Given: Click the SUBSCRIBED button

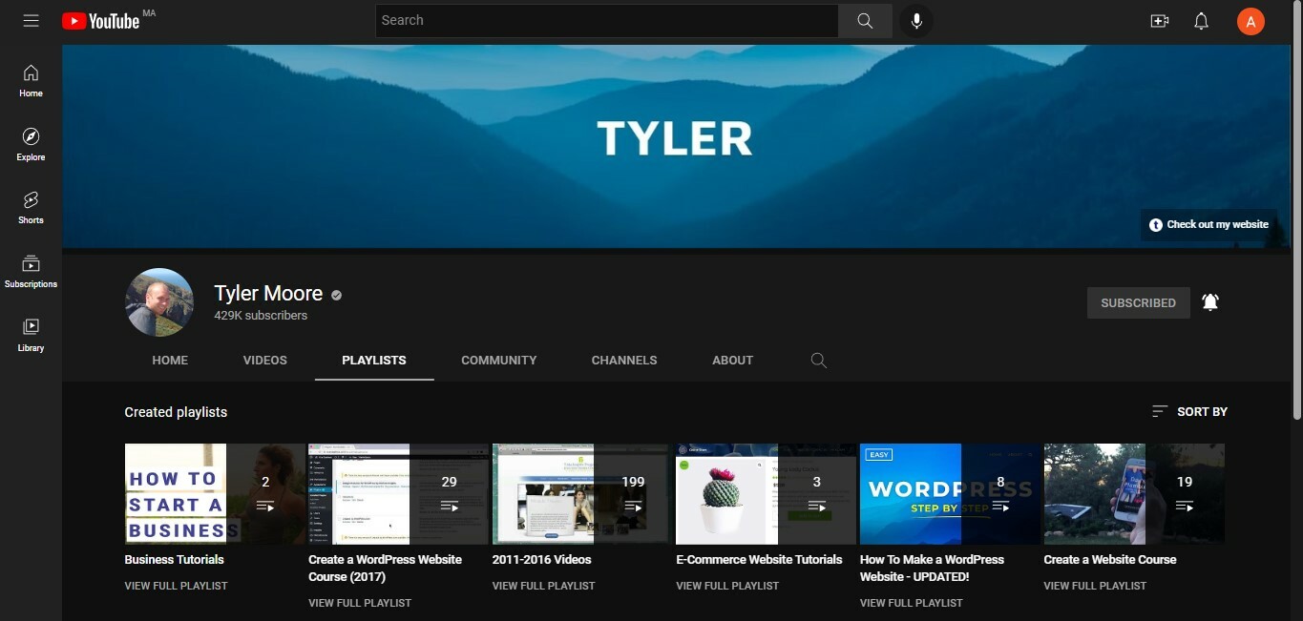Looking at the screenshot, I should click(x=1138, y=302).
